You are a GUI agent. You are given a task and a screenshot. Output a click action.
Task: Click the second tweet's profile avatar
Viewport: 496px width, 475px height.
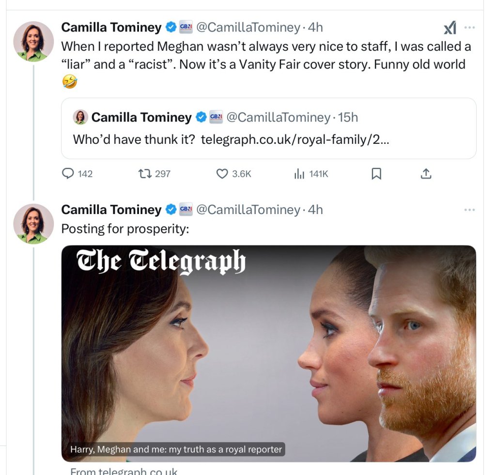coord(33,223)
